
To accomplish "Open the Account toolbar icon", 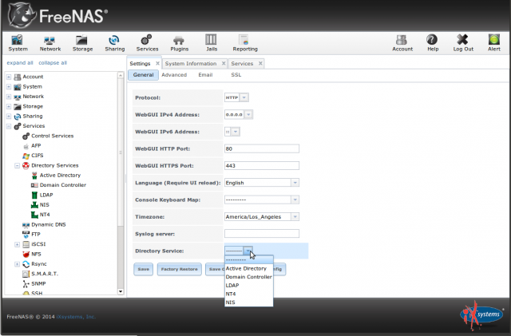I will 402,43.
